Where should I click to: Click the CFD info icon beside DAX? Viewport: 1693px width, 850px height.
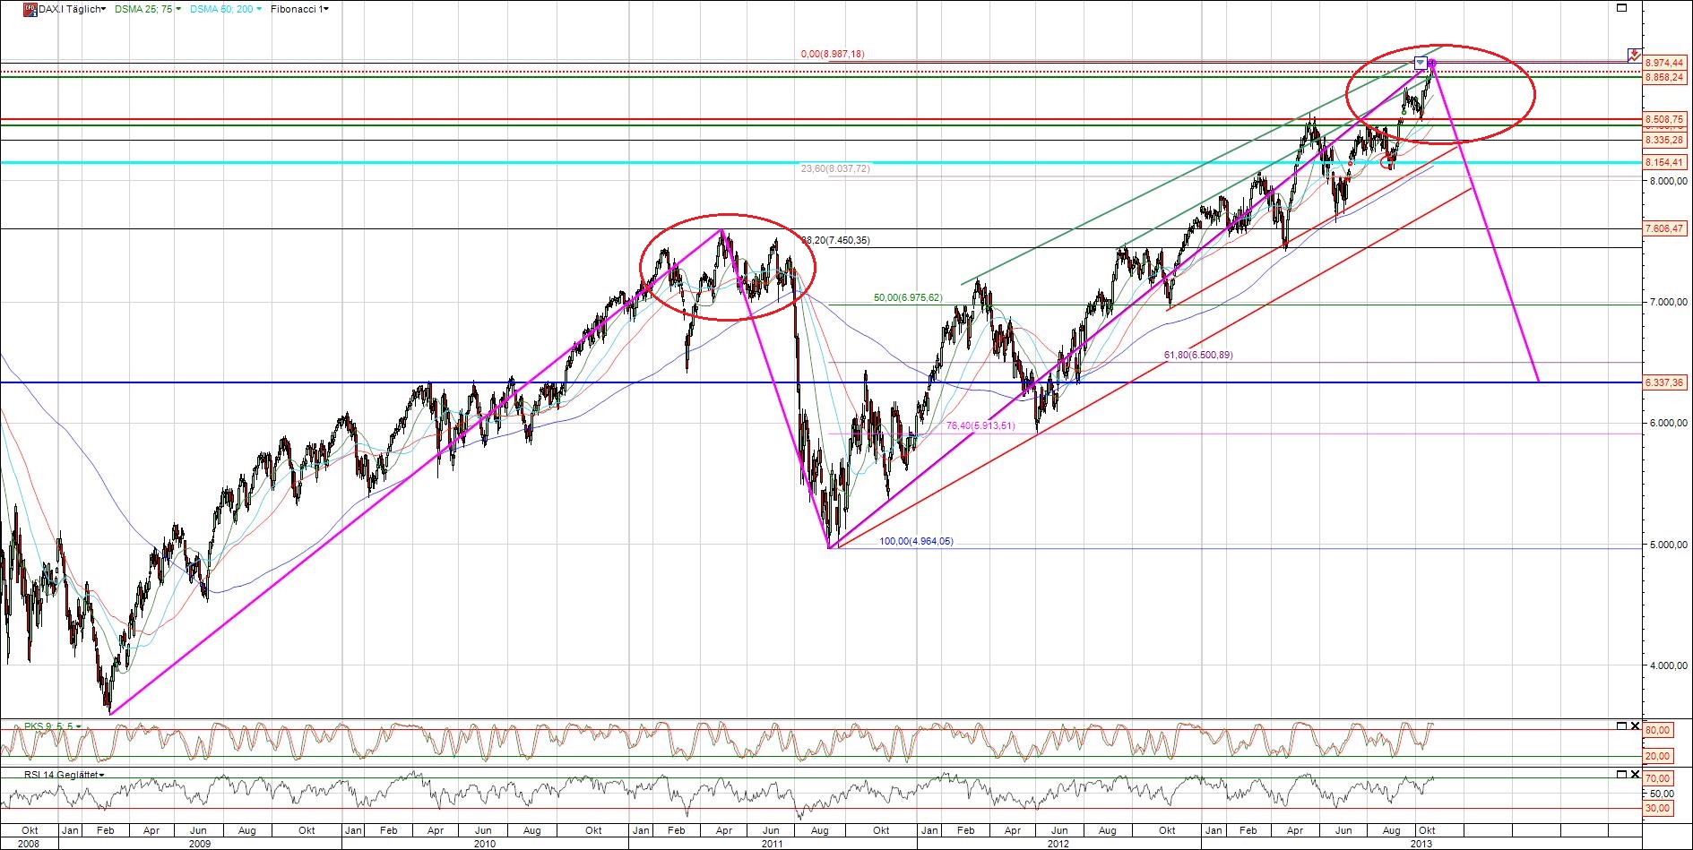click(x=30, y=9)
